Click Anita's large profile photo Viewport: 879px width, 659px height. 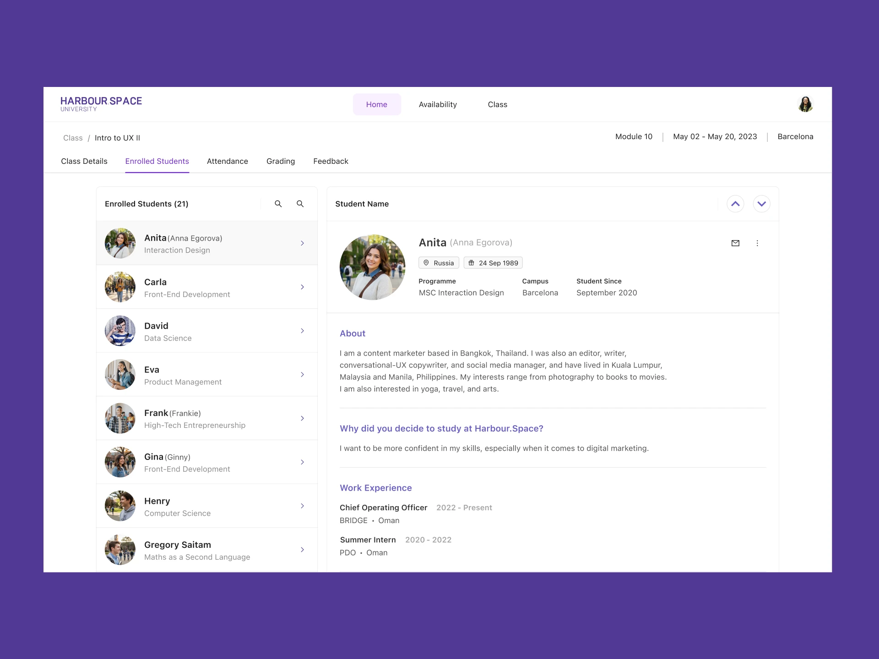click(x=372, y=267)
